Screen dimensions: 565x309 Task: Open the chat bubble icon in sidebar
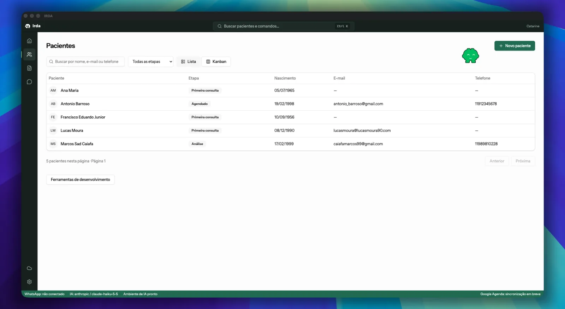click(29, 82)
